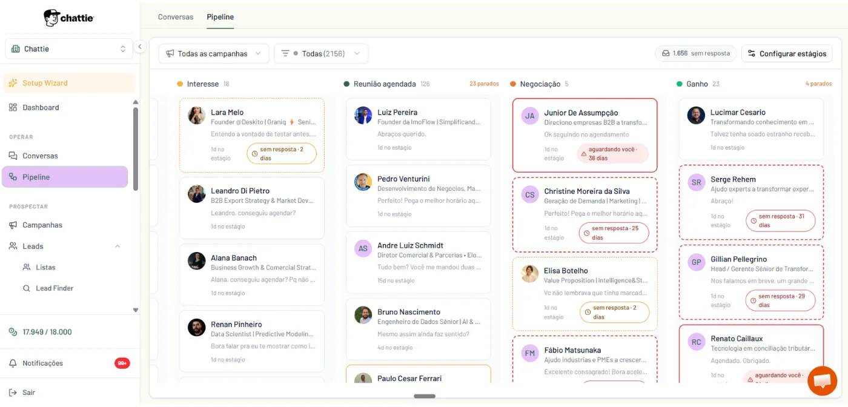Click the credits counter 17.949 / 18.000
The height and width of the screenshot is (407, 848).
coord(47,332)
